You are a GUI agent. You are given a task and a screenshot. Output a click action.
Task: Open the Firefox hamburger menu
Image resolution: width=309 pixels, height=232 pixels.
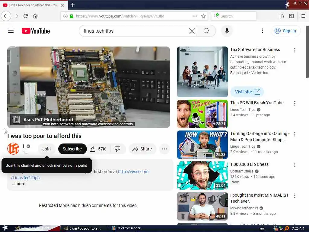click(303, 16)
